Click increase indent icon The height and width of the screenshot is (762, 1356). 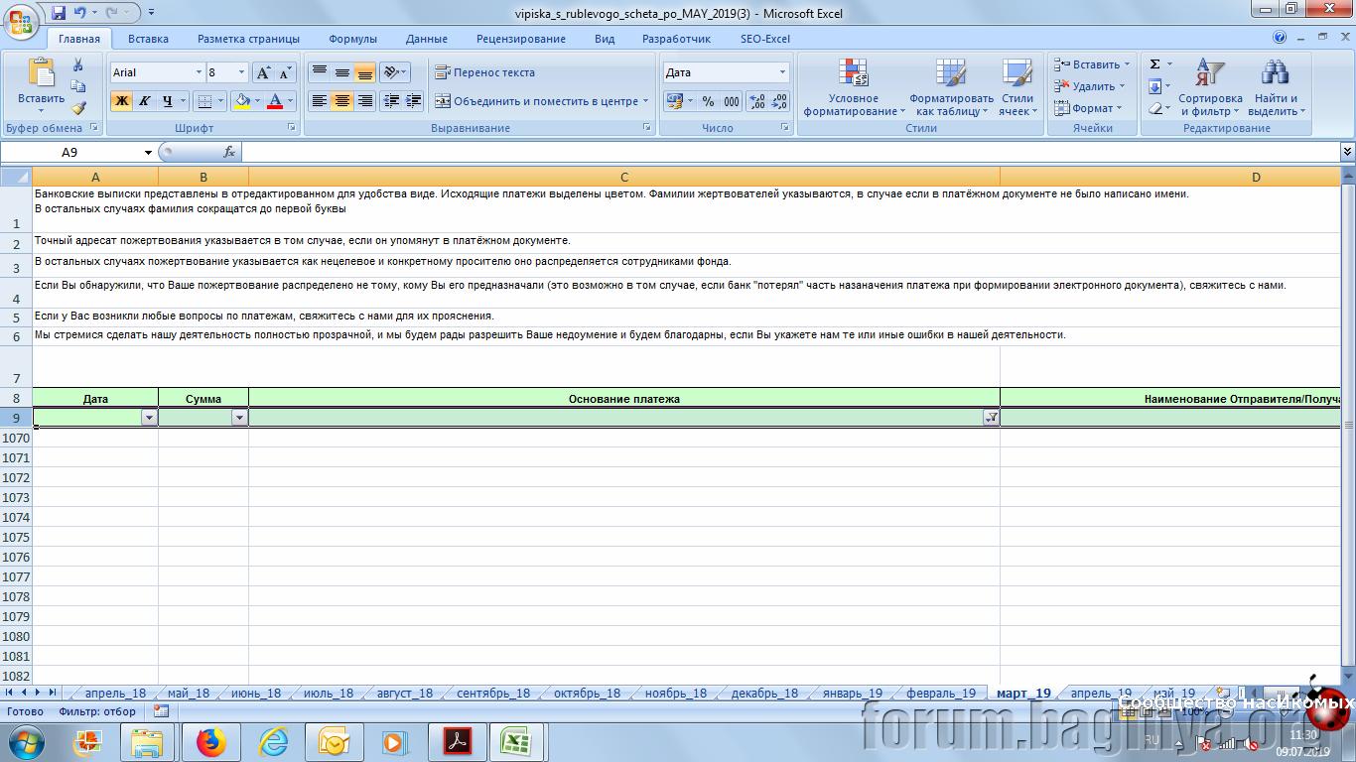tap(414, 101)
